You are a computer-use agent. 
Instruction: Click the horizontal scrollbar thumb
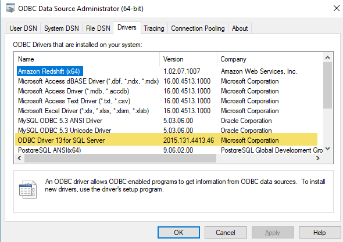point(120,158)
